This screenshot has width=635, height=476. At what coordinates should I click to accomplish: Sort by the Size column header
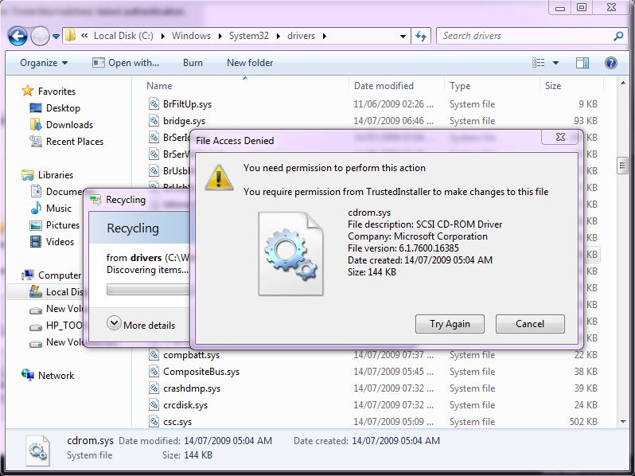coord(553,86)
